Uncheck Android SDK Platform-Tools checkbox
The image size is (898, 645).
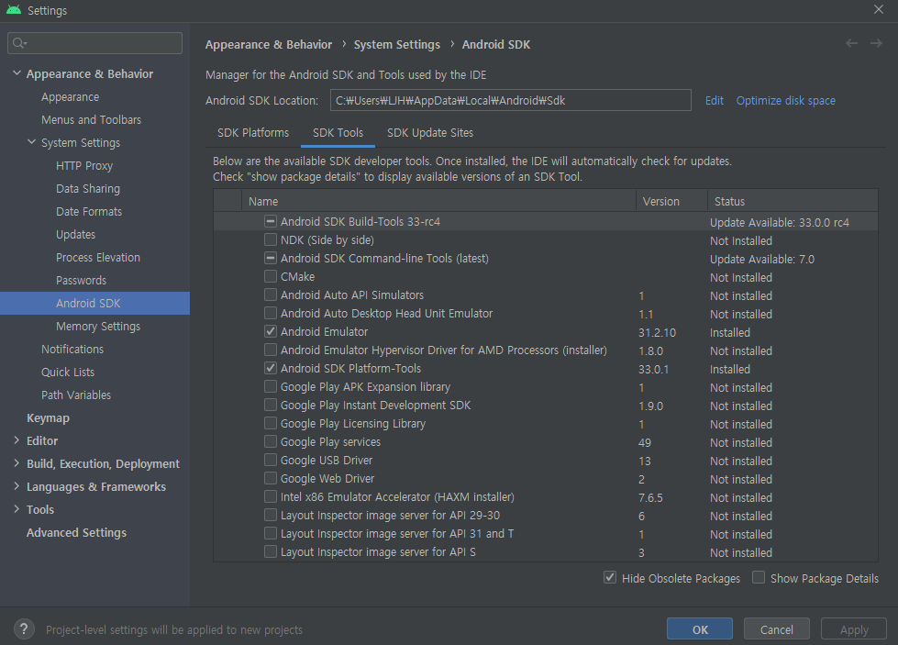(x=271, y=368)
